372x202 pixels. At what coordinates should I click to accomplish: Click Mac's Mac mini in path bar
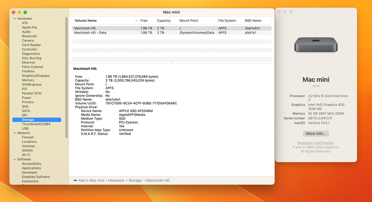click(92, 180)
